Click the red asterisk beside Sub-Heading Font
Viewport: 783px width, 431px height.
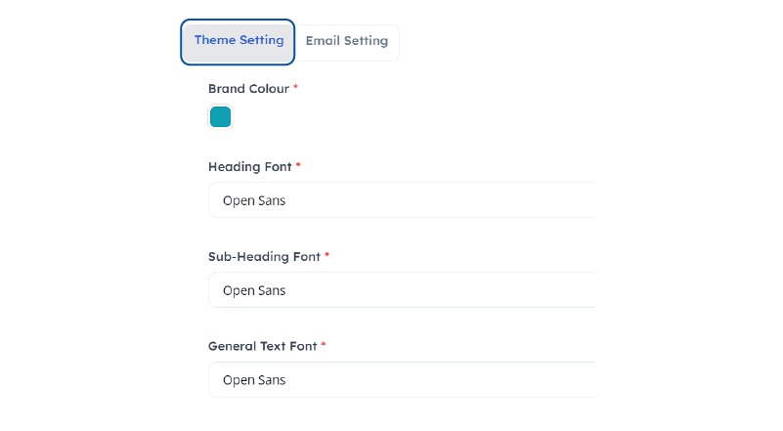[327, 256]
